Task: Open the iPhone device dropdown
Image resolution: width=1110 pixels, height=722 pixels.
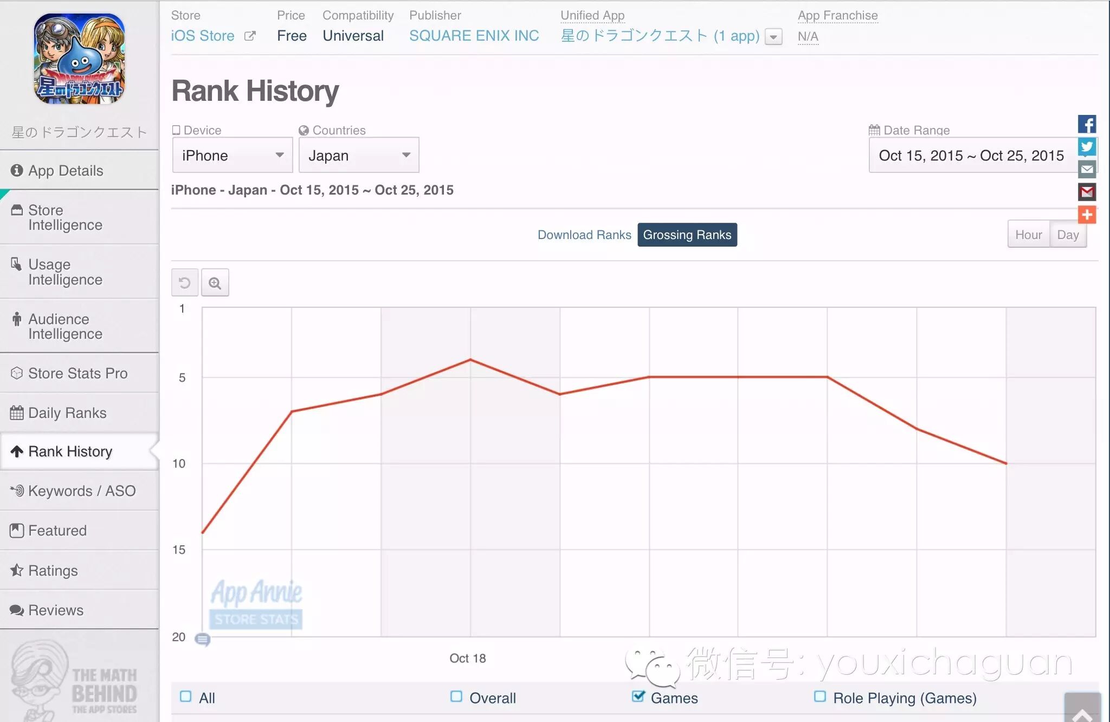Action: coord(233,156)
